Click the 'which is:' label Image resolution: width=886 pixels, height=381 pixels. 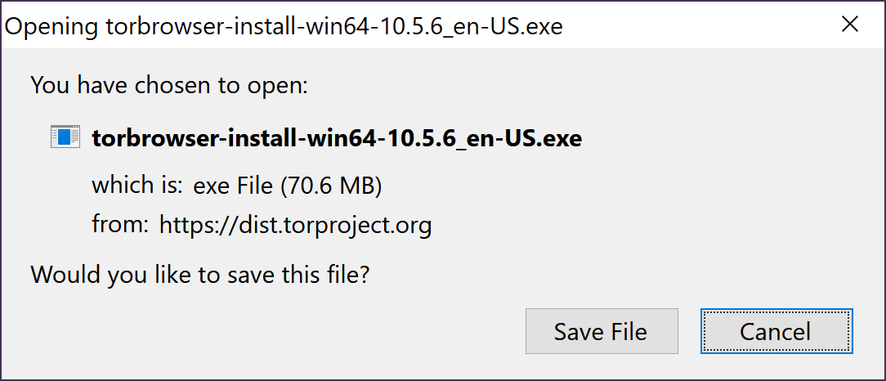point(136,186)
